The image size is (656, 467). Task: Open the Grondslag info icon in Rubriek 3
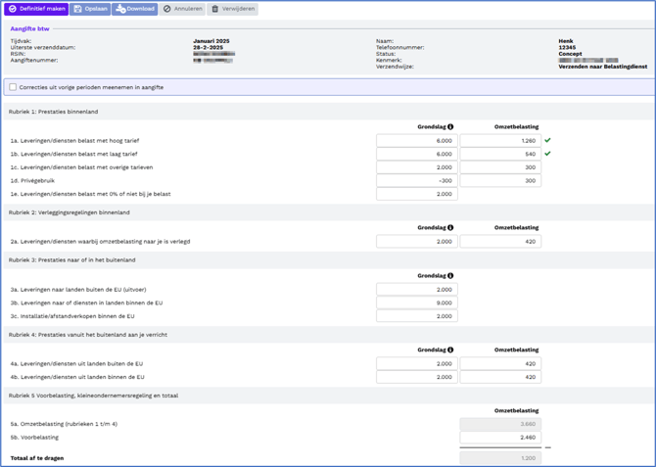(x=450, y=276)
